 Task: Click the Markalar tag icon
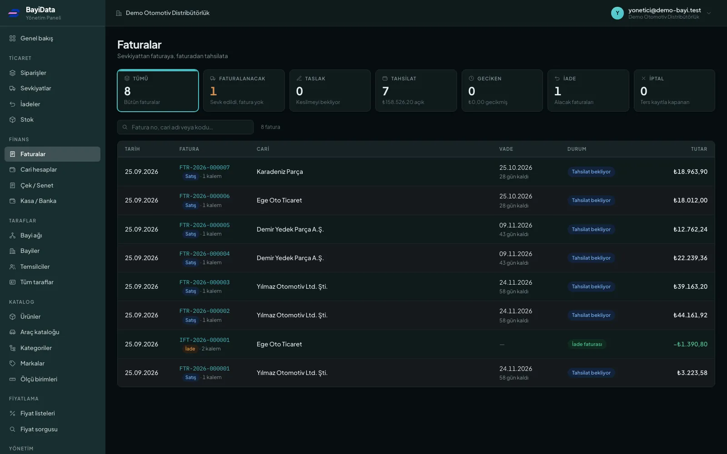click(13, 364)
